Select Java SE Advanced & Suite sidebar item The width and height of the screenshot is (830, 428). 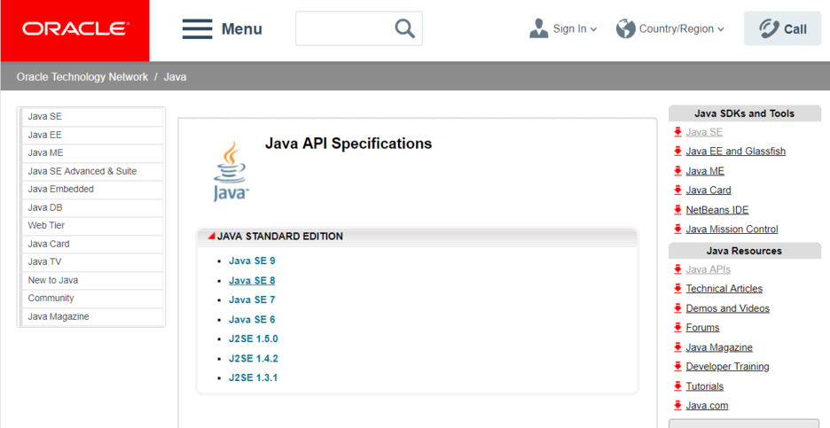tap(91, 171)
